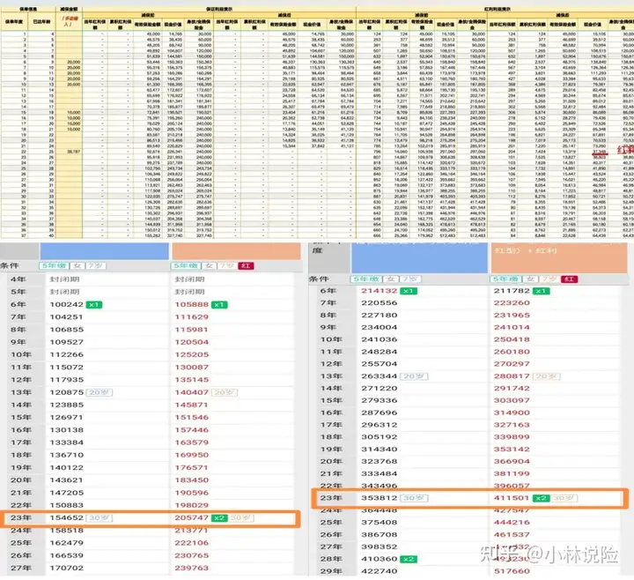Click the x1 badge beside 211782

(x=541, y=291)
